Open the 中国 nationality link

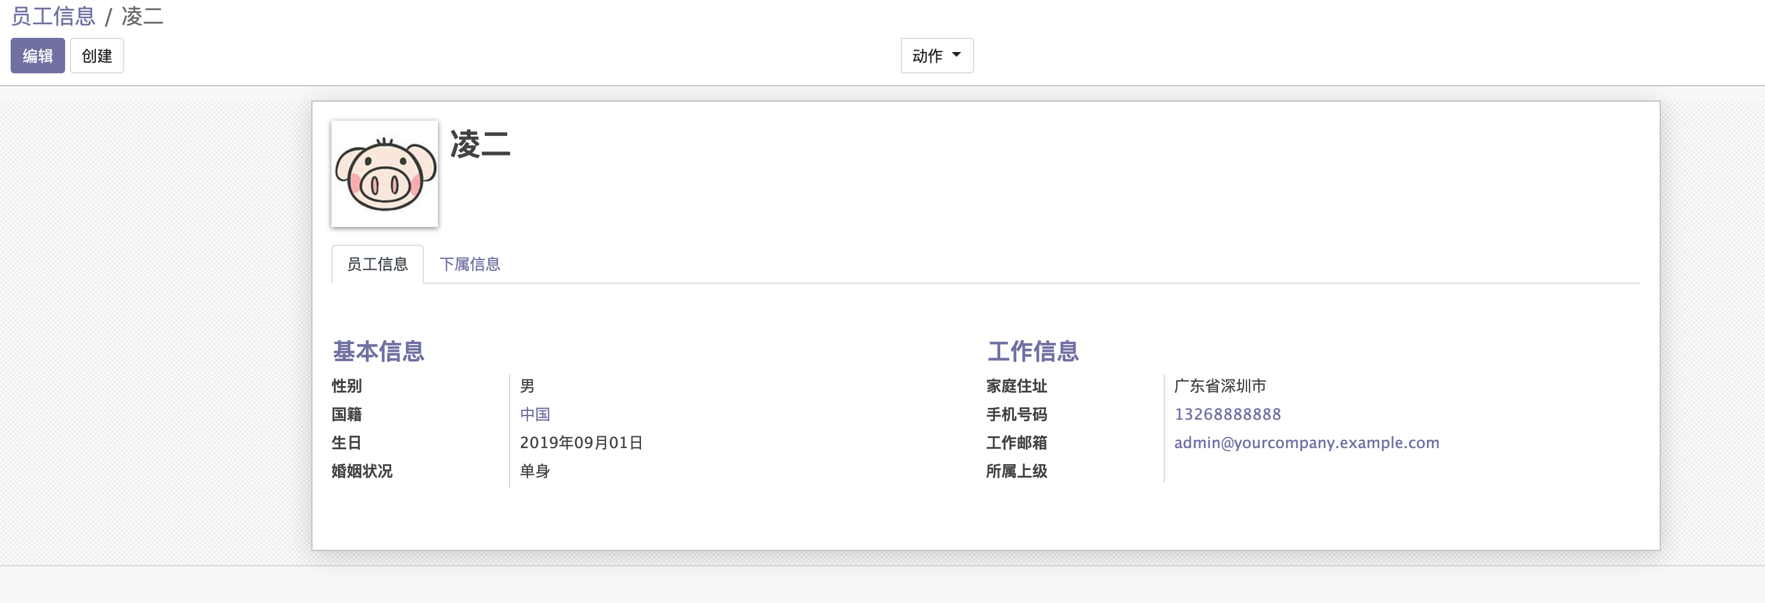(536, 414)
